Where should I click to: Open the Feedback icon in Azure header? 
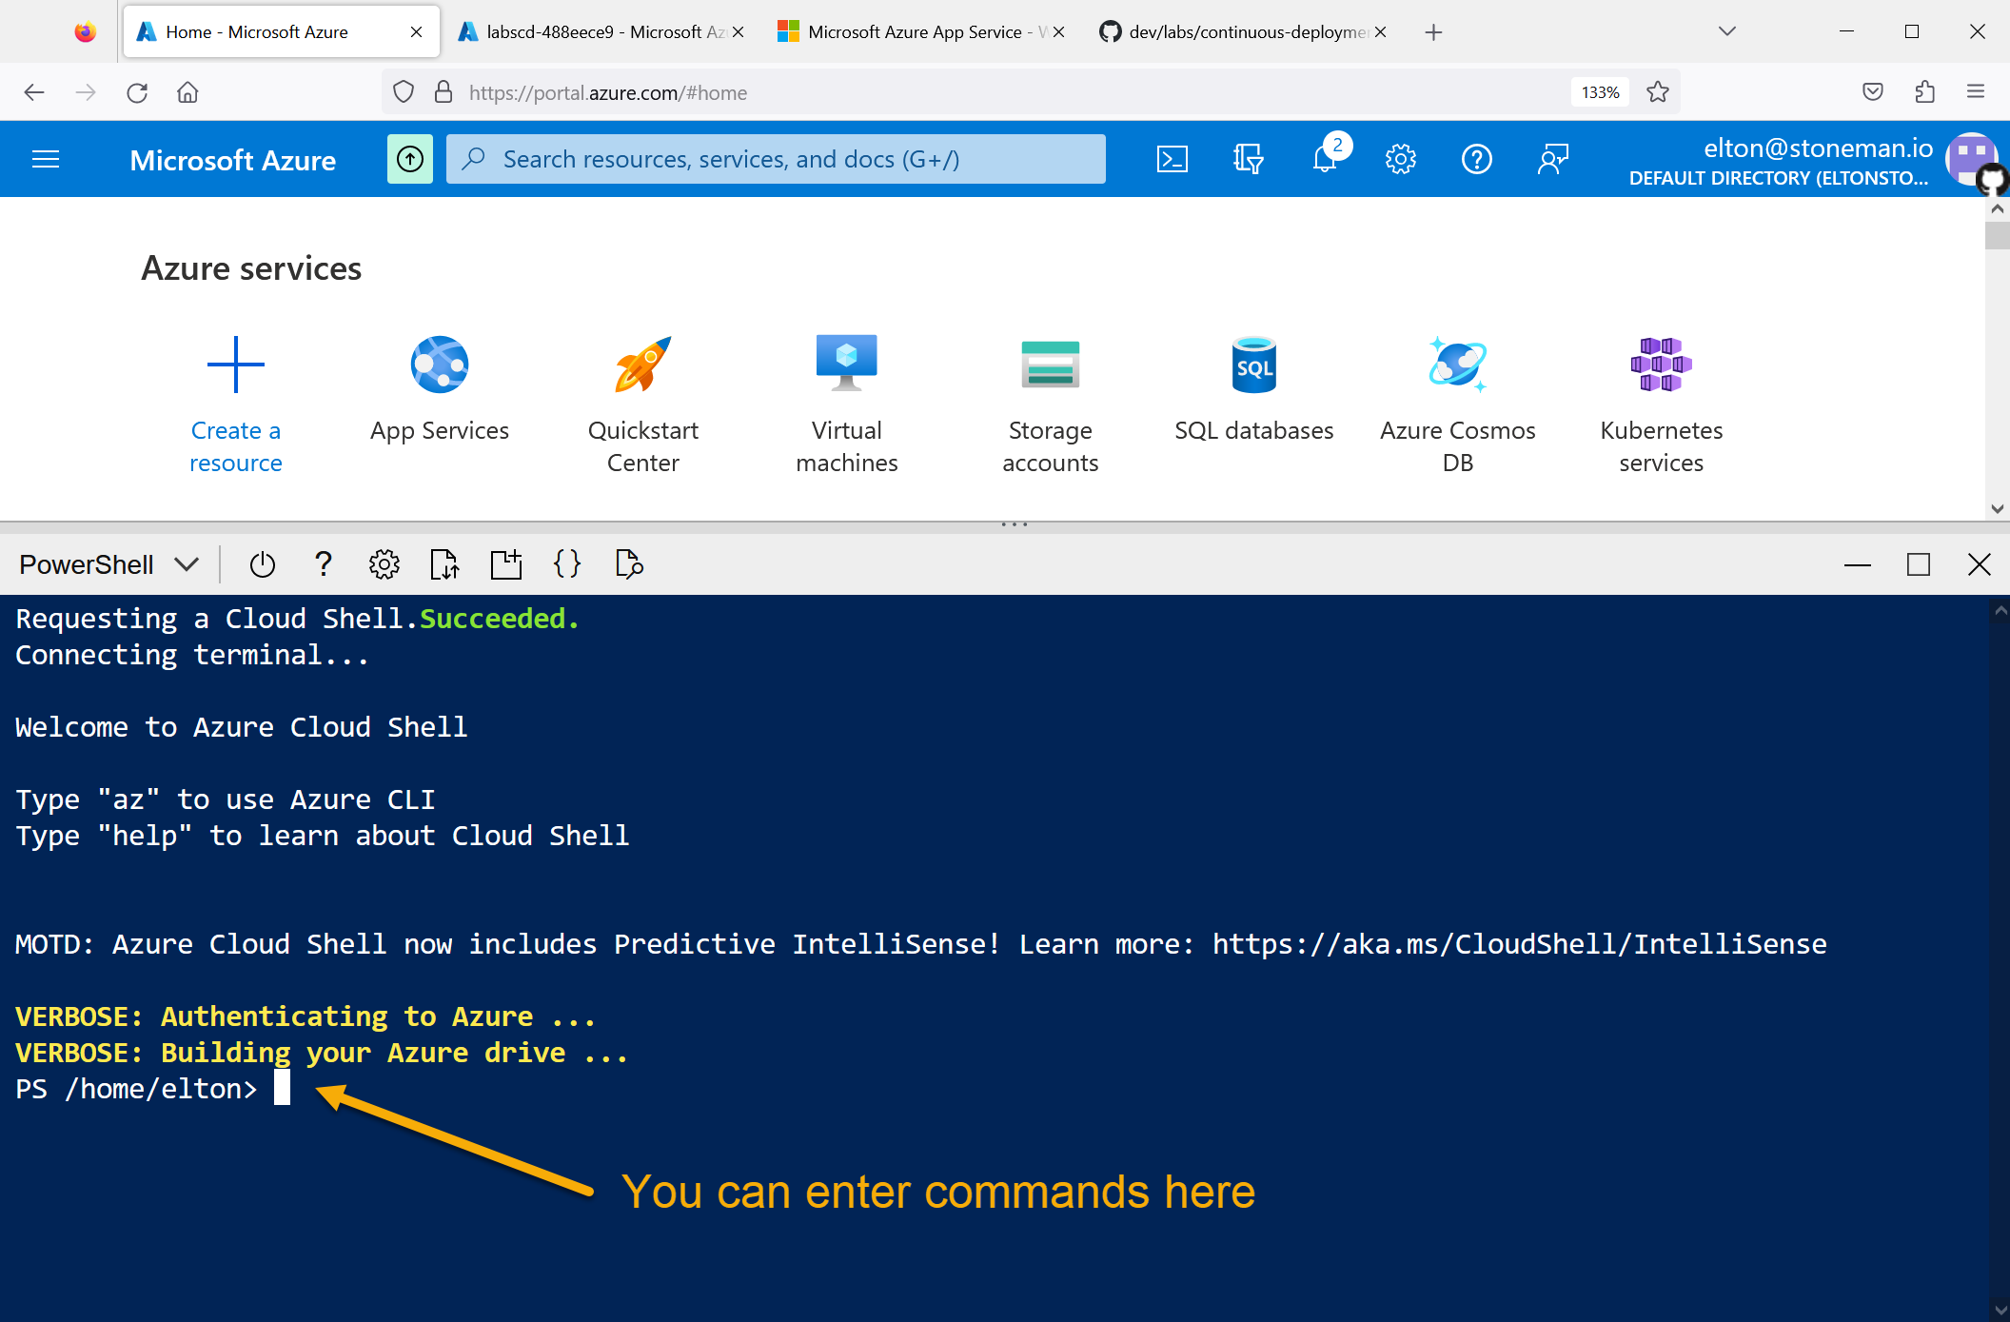click(1553, 159)
